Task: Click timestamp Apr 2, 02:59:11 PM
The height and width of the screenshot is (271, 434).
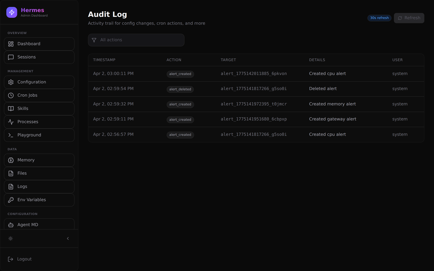Action: tap(113, 119)
